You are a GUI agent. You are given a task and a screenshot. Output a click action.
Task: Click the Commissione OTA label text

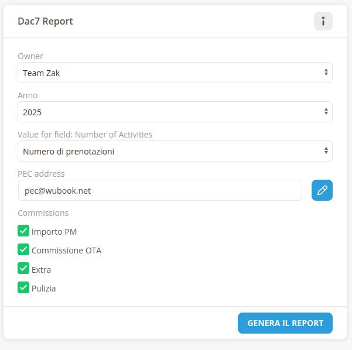(x=66, y=251)
